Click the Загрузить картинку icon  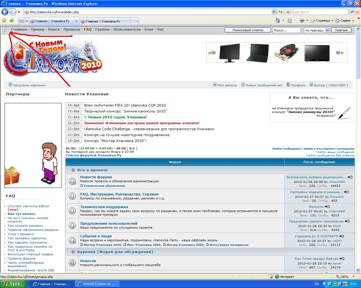tap(10, 84)
